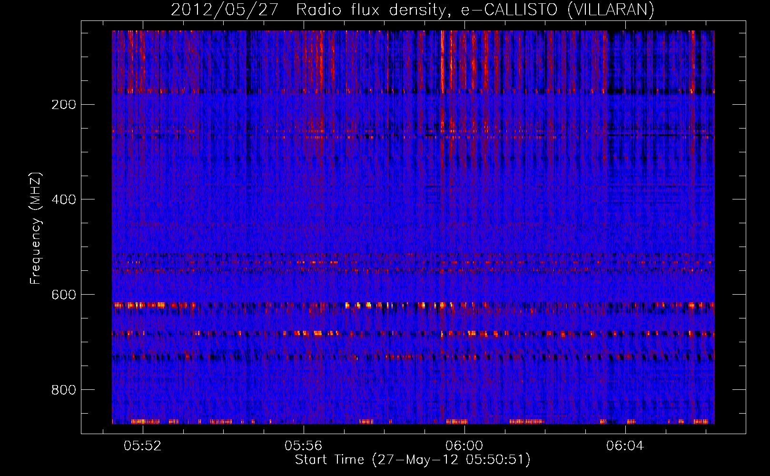
Task: Click the 800 frequency tick label
Action: [64, 390]
